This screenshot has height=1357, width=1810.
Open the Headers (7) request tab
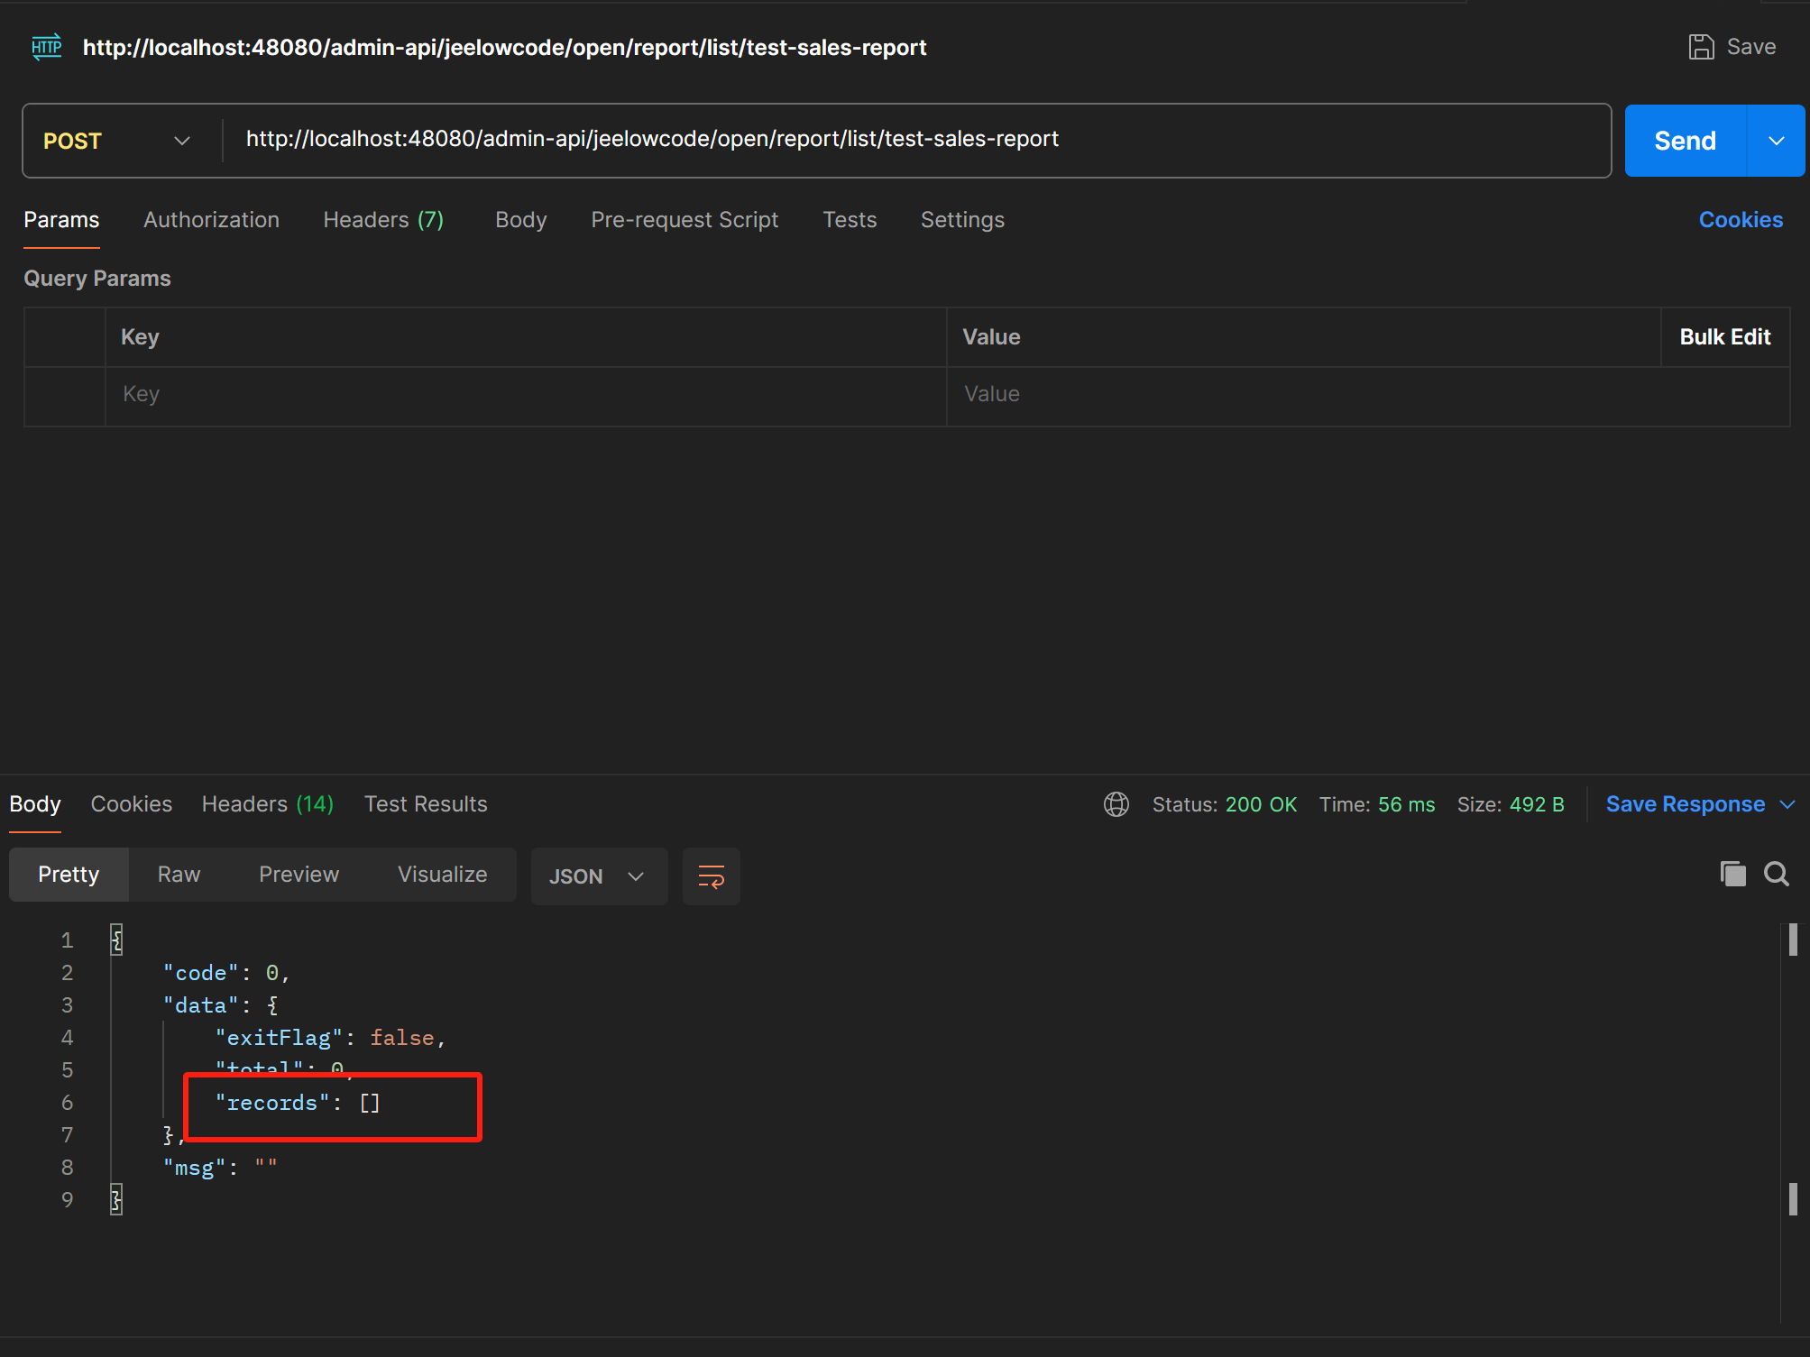click(x=383, y=220)
